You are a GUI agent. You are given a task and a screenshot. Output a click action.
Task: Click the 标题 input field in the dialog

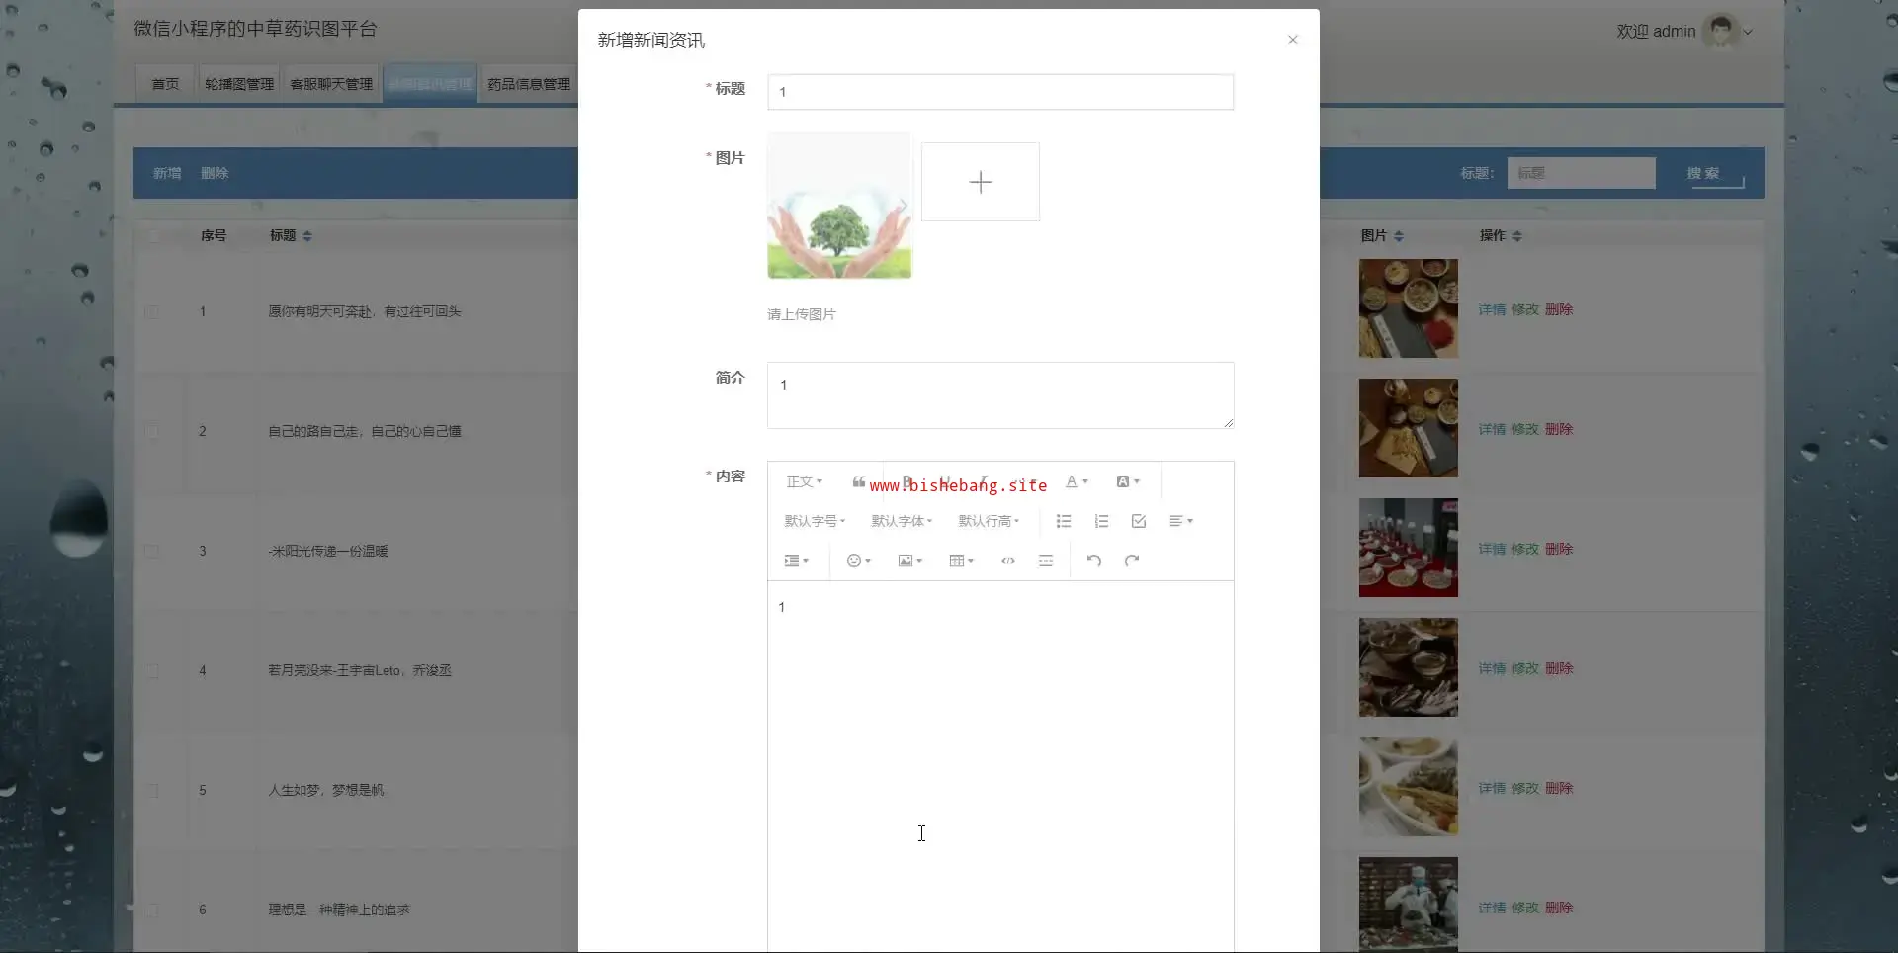[1000, 92]
